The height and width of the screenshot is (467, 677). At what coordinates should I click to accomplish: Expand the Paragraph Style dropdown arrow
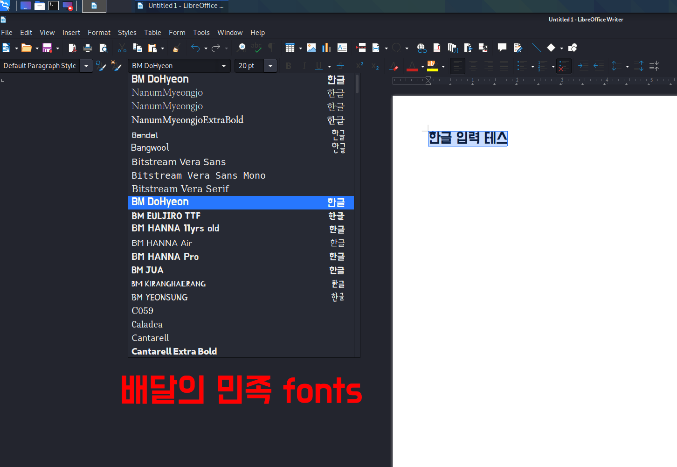86,66
